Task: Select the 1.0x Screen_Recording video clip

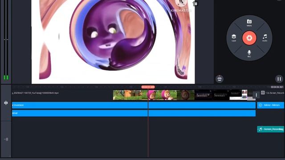Action: coord(273,93)
